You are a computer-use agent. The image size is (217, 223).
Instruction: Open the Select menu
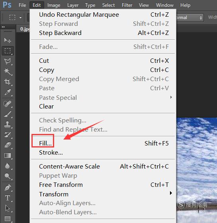pyautogui.click(x=108, y=5)
